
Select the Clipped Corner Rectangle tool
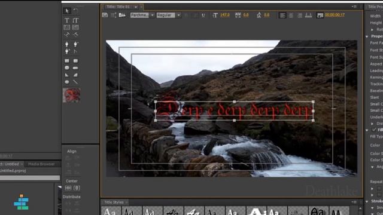[x=67, y=67]
